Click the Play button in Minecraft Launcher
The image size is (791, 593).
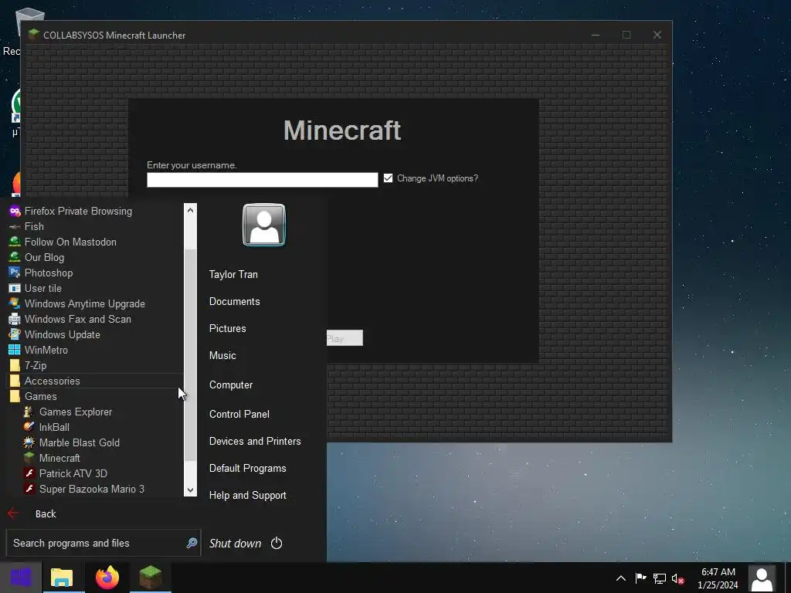(345, 338)
